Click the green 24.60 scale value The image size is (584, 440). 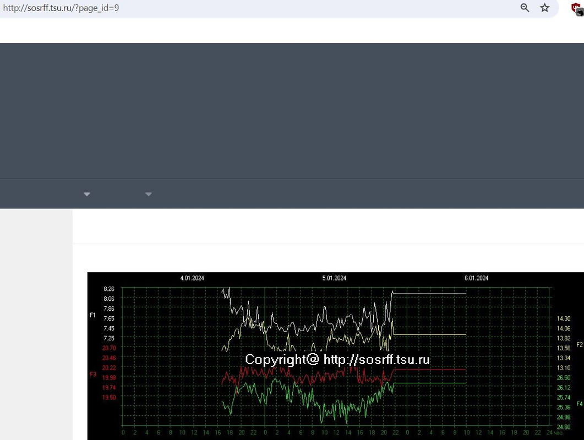point(564,427)
